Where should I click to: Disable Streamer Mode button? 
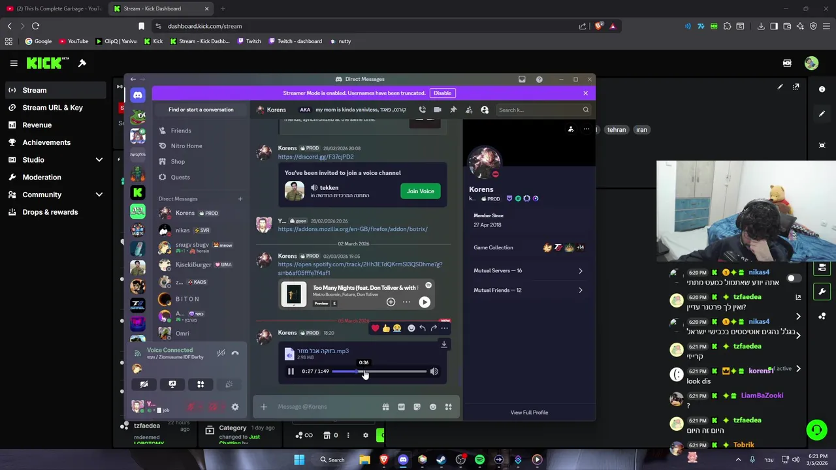coord(442,93)
